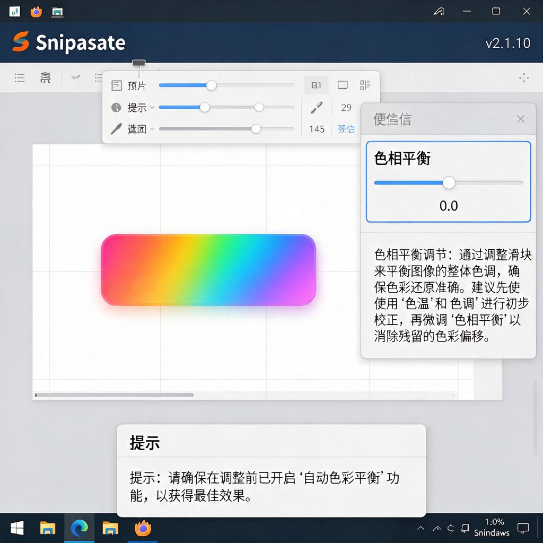The height and width of the screenshot is (543, 543).
Task: Click the 色相平衡 slider handle
Action: [449, 182]
